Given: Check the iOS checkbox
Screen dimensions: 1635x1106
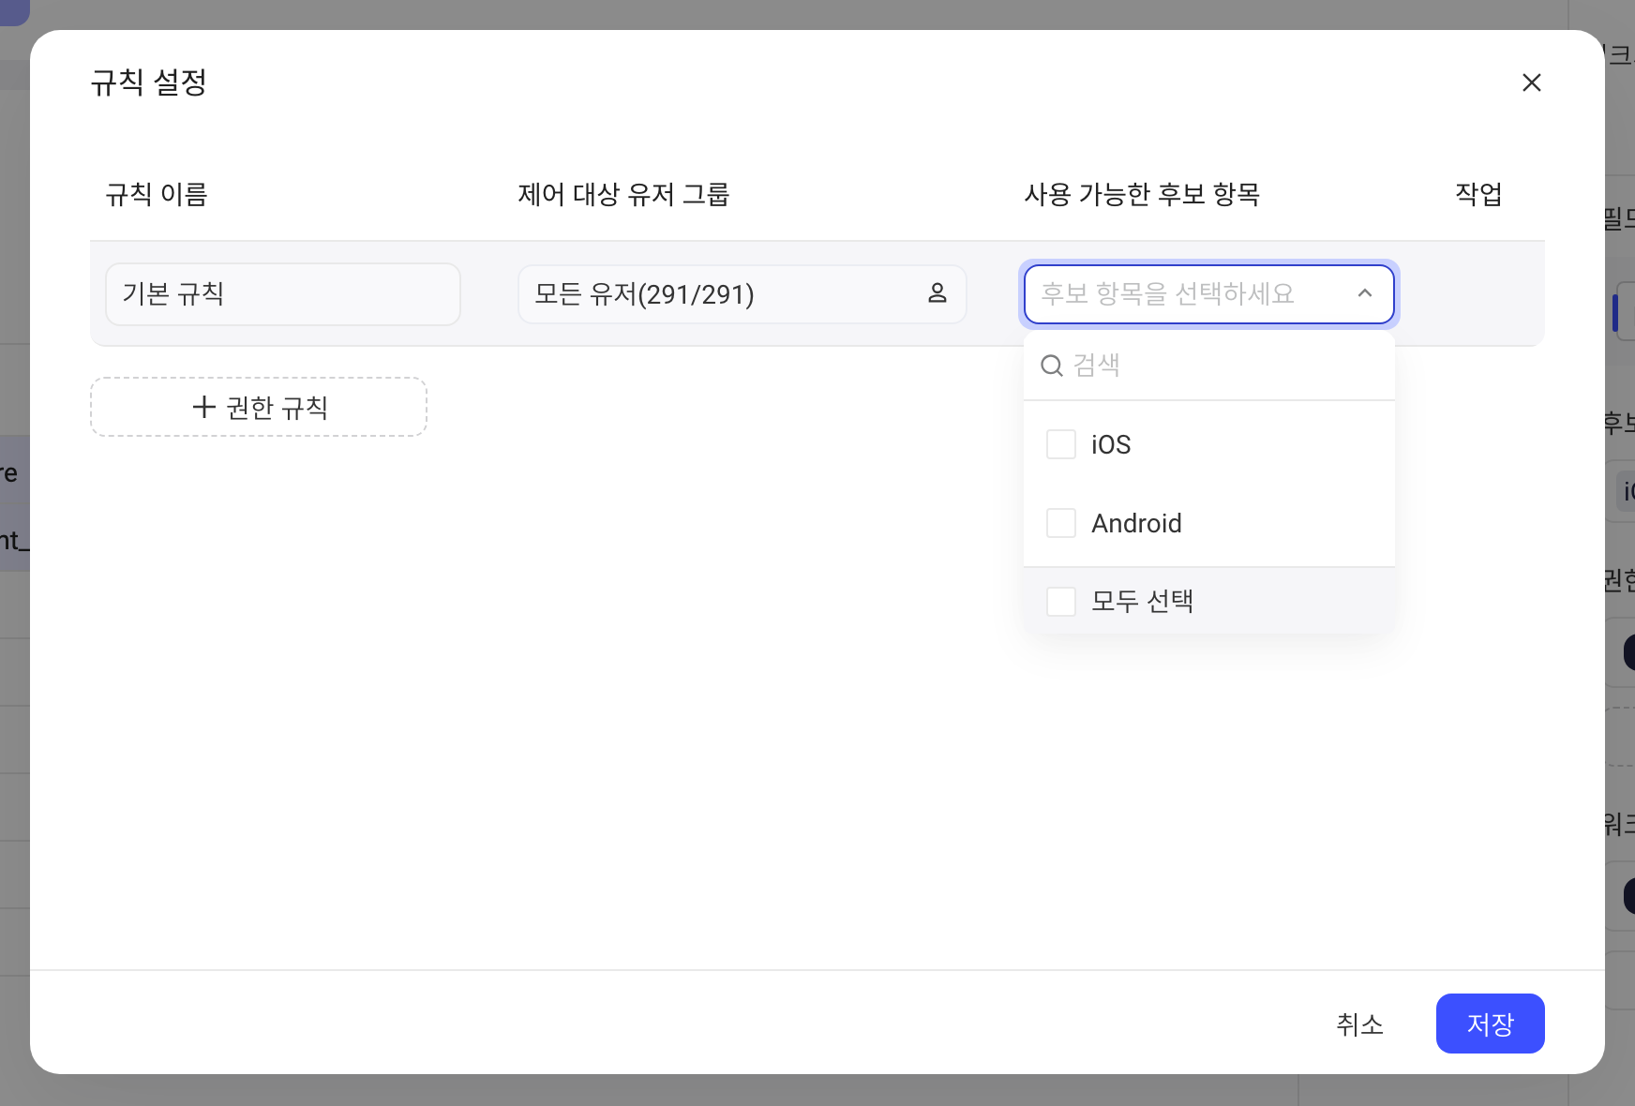Looking at the screenshot, I should pos(1060,444).
